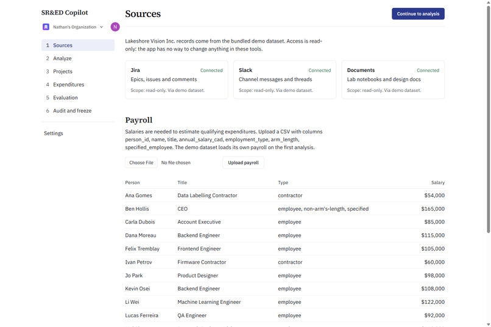
Task: Select the Ana Gomes name cell
Action: point(139,195)
